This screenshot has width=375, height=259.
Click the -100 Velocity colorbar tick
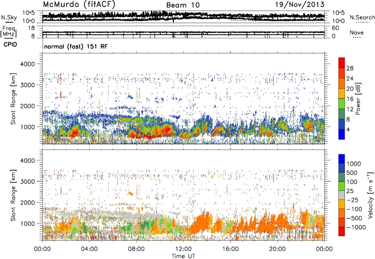pyautogui.click(x=354, y=209)
